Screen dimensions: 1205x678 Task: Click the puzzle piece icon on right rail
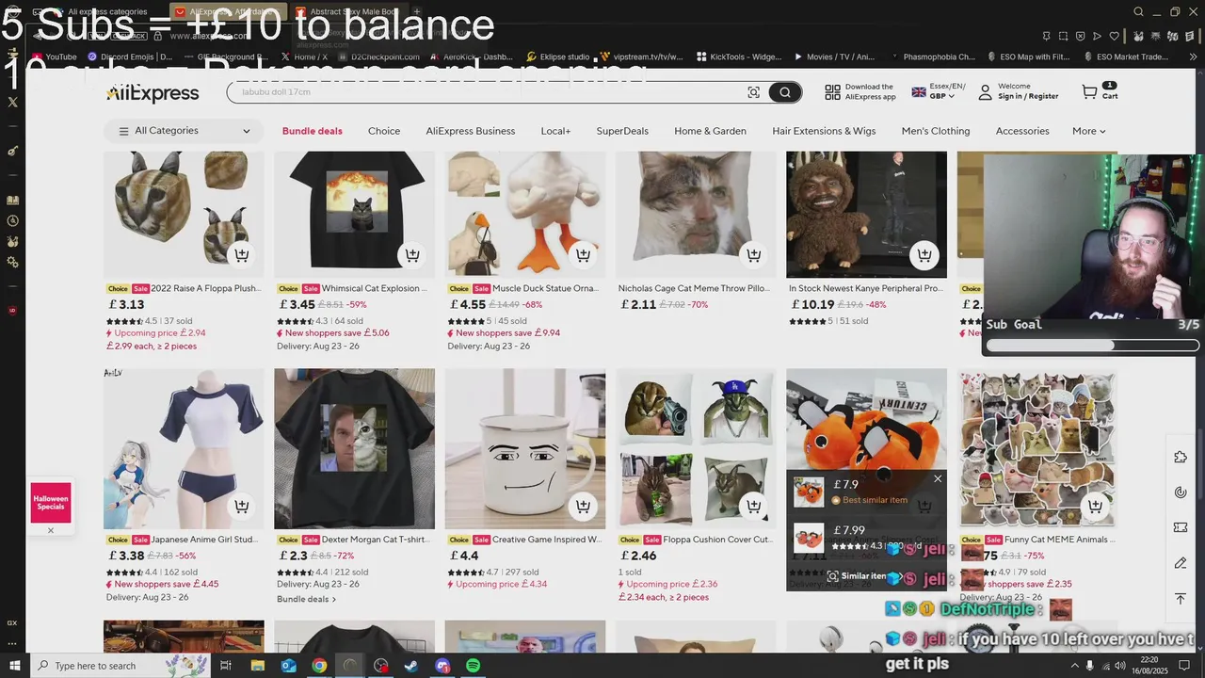point(1181,457)
